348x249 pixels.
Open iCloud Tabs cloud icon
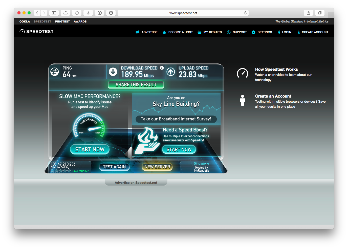pos(66,13)
